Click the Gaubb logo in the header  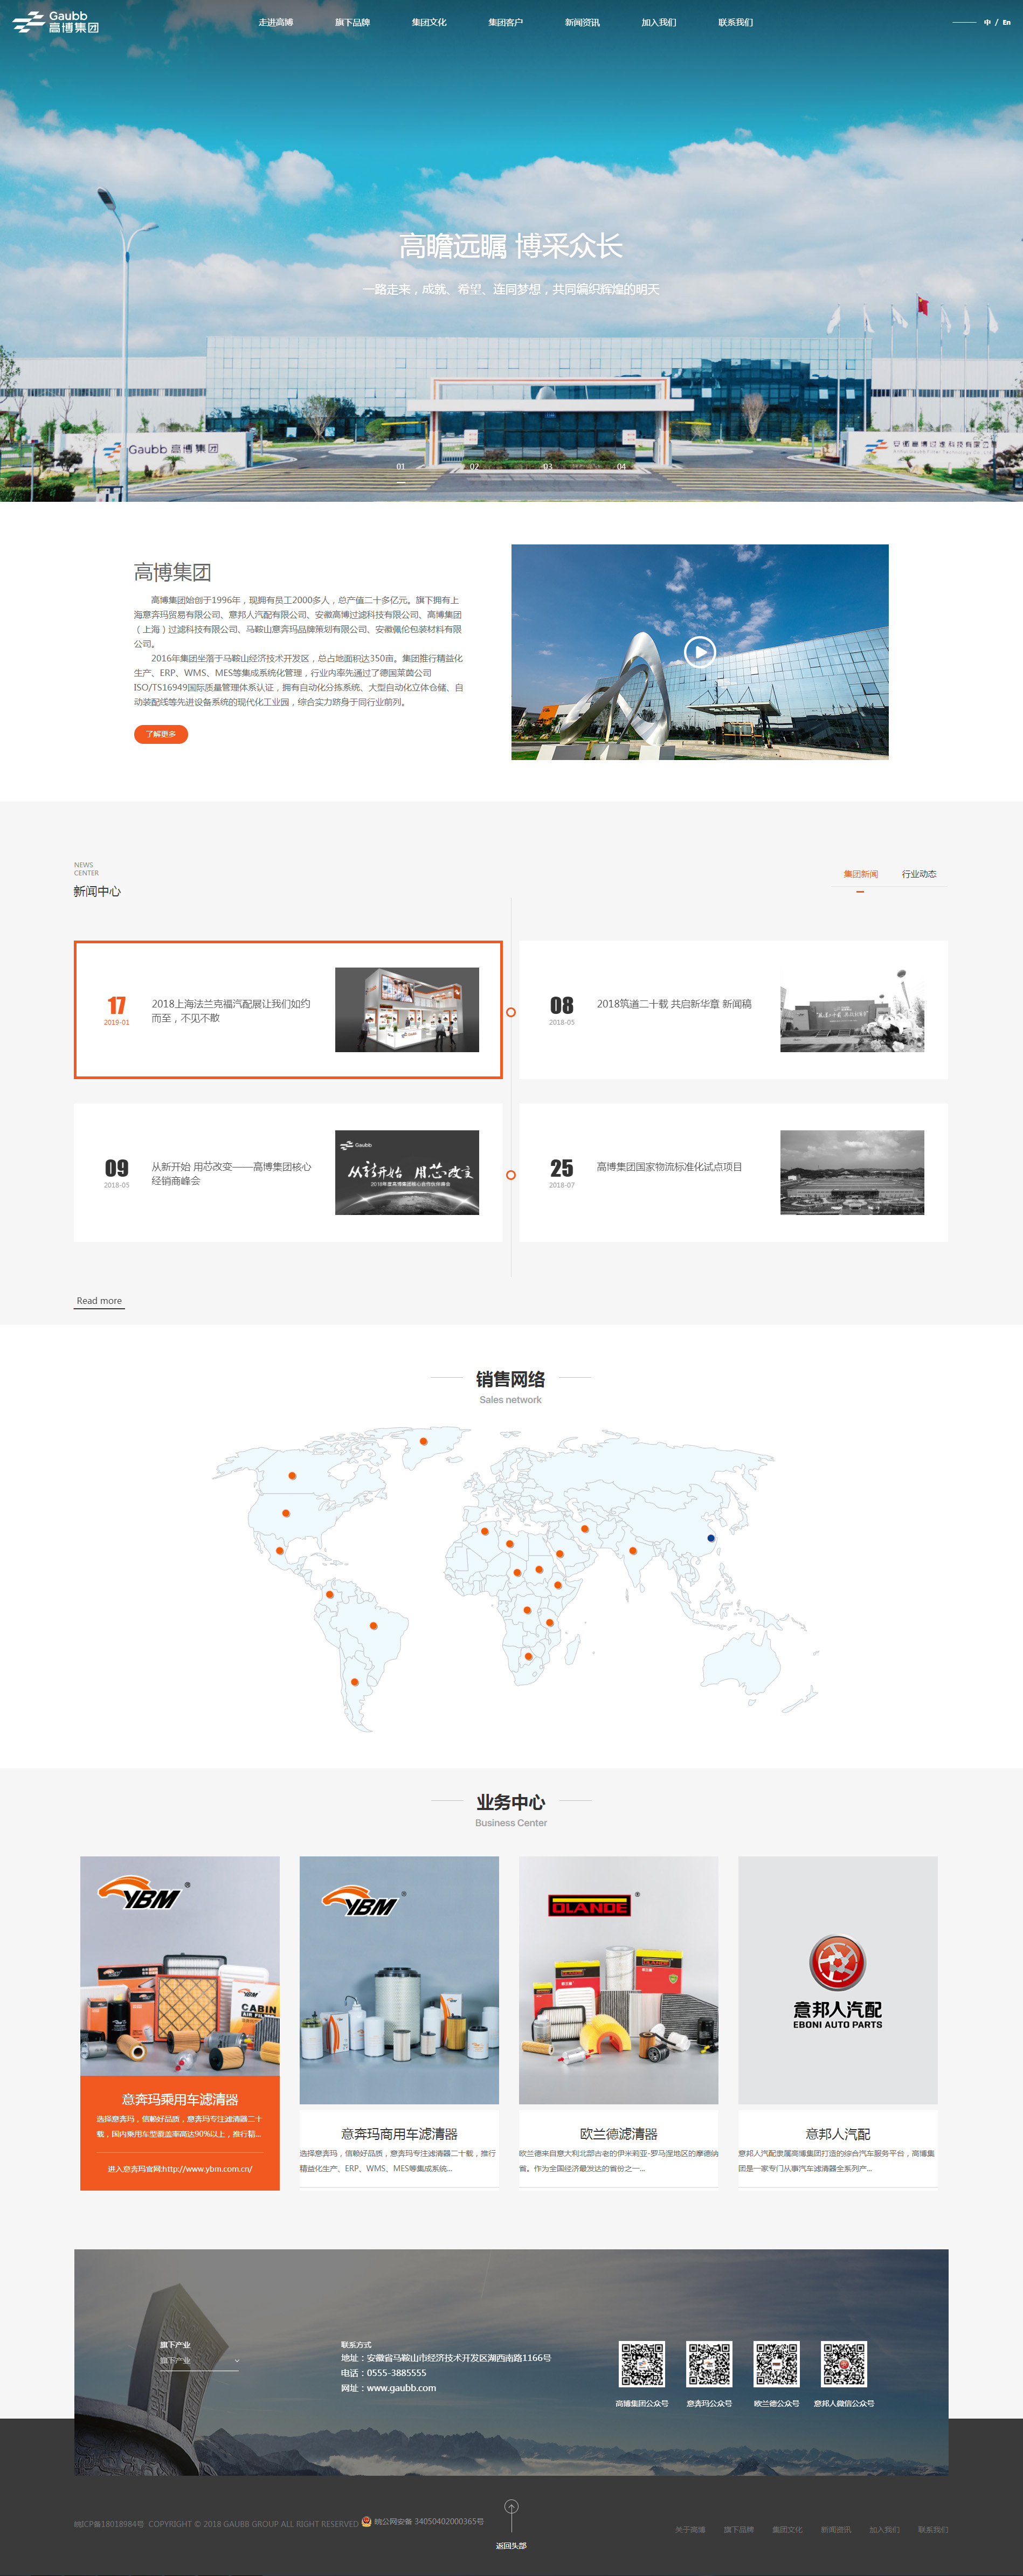56,22
